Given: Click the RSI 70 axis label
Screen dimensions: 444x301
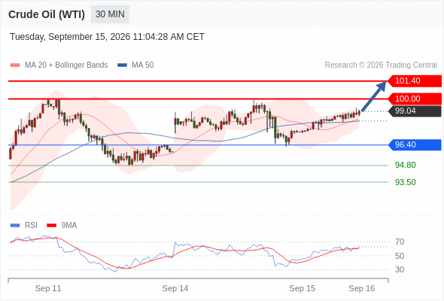Looking at the screenshot, I should pos(400,242).
